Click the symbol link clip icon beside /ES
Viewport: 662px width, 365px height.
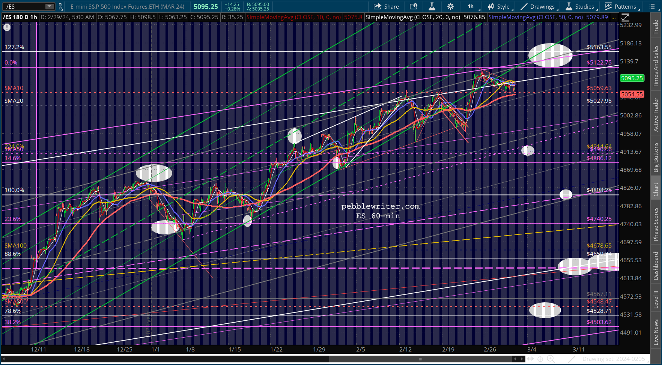[60, 6]
